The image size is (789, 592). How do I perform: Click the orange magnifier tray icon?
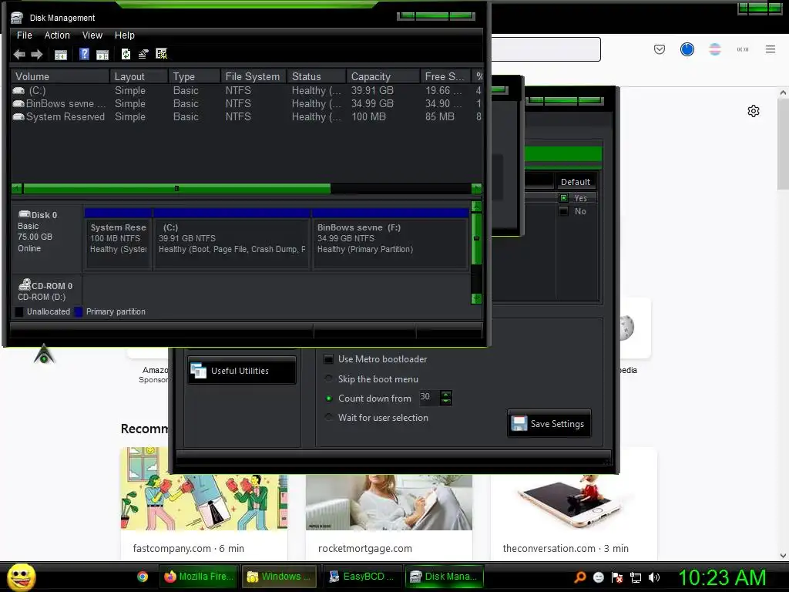click(579, 577)
